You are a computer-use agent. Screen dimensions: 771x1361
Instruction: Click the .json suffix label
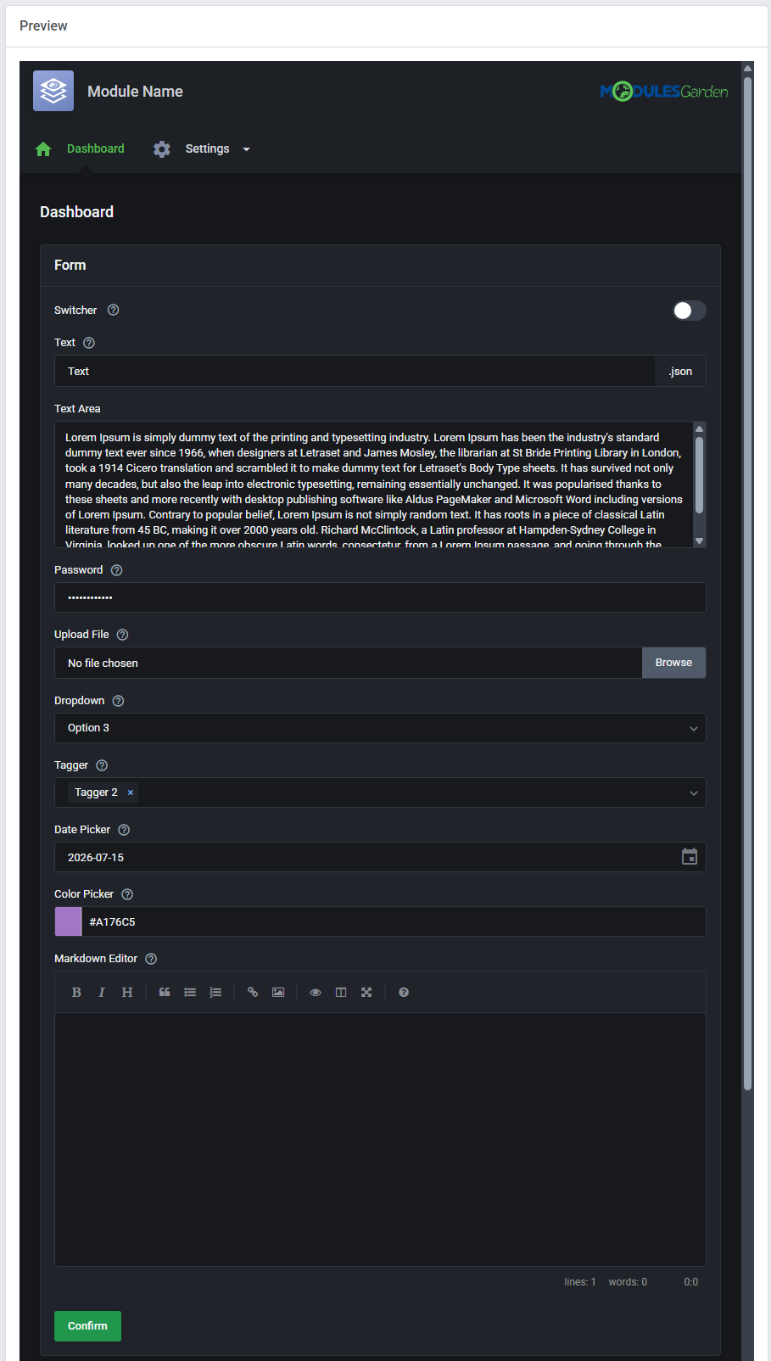click(680, 371)
